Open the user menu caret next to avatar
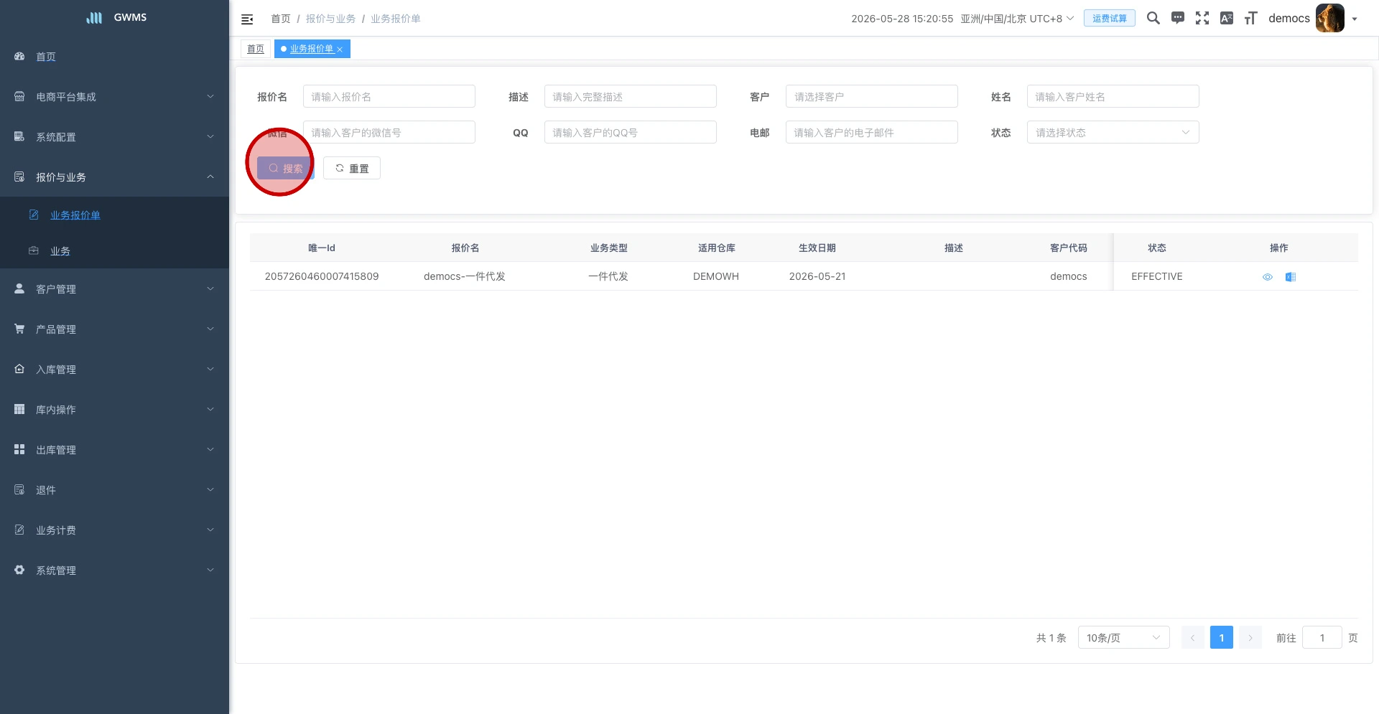This screenshot has height=714, width=1379. [1355, 19]
